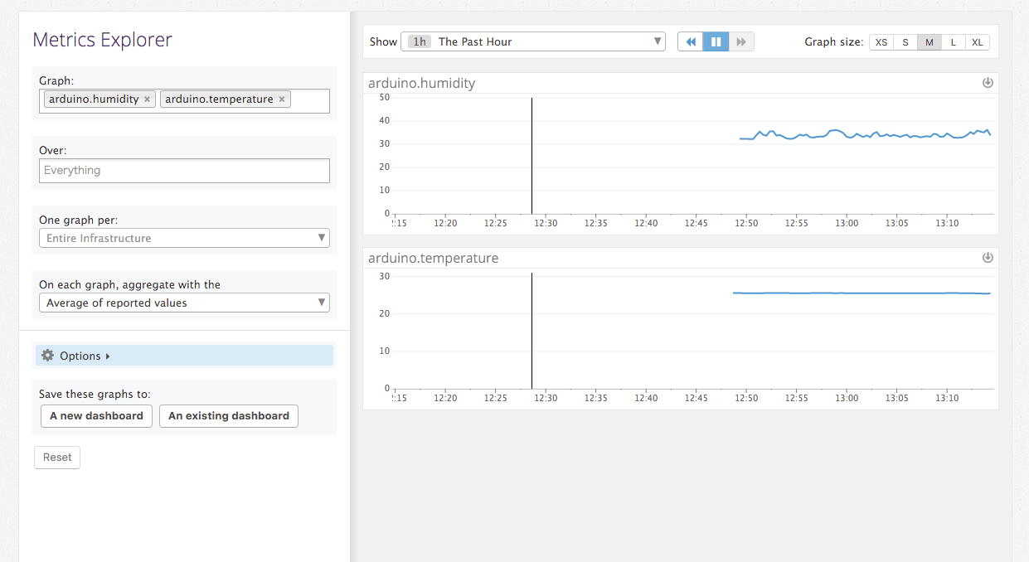Pause live graph updates

point(716,41)
